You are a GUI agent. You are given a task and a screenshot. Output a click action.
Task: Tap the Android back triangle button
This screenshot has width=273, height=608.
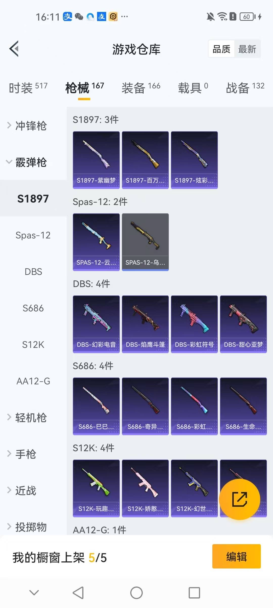(x=78, y=593)
